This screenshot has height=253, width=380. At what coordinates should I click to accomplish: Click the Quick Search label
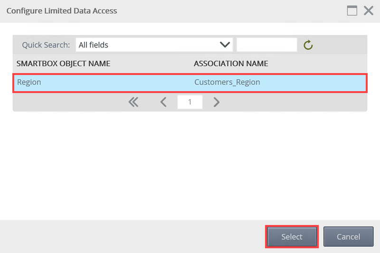click(46, 45)
